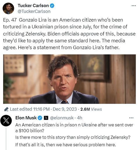140x150 pixels.
Task: Open the @elonmusk handle link
Action: (62, 118)
